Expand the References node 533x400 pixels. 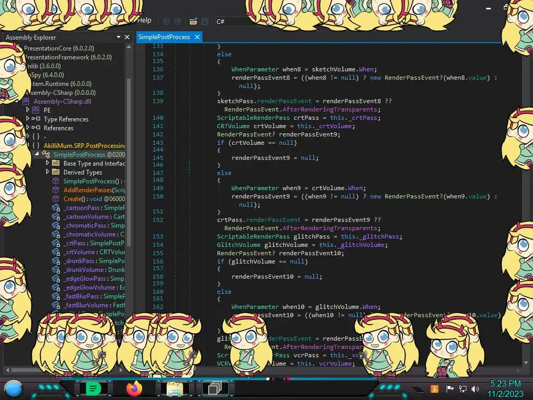coord(28,128)
